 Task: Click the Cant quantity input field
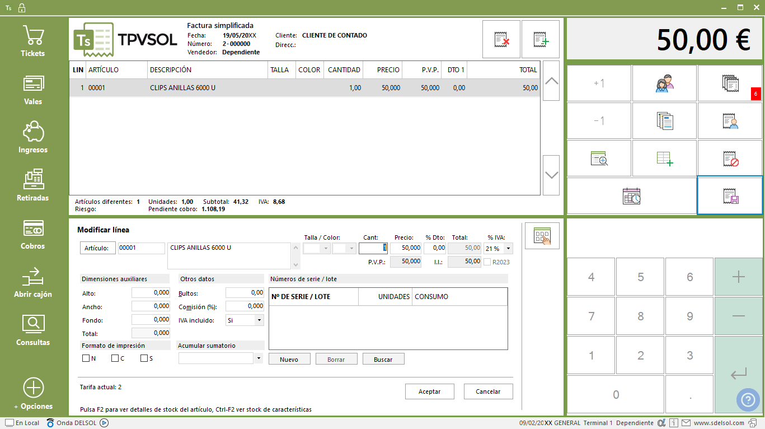[373, 248]
